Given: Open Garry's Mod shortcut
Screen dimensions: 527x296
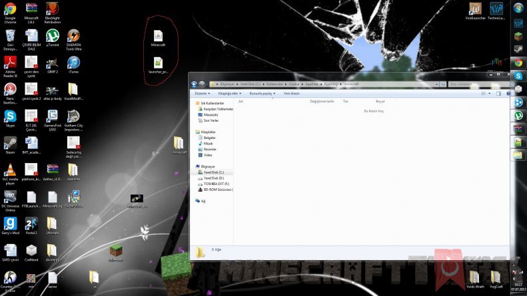Looking at the screenshot, I should click(x=10, y=226).
